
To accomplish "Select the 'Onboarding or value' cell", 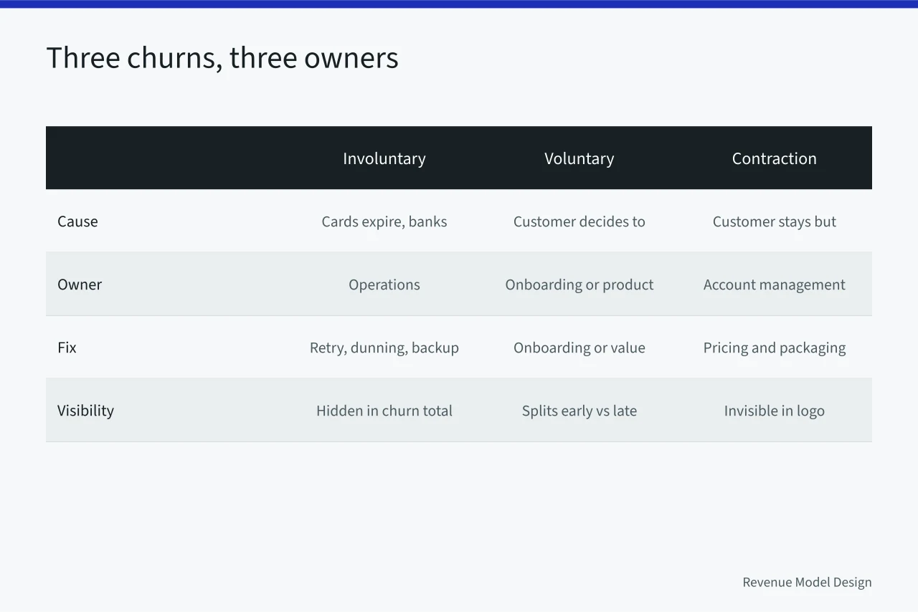I will (579, 348).
